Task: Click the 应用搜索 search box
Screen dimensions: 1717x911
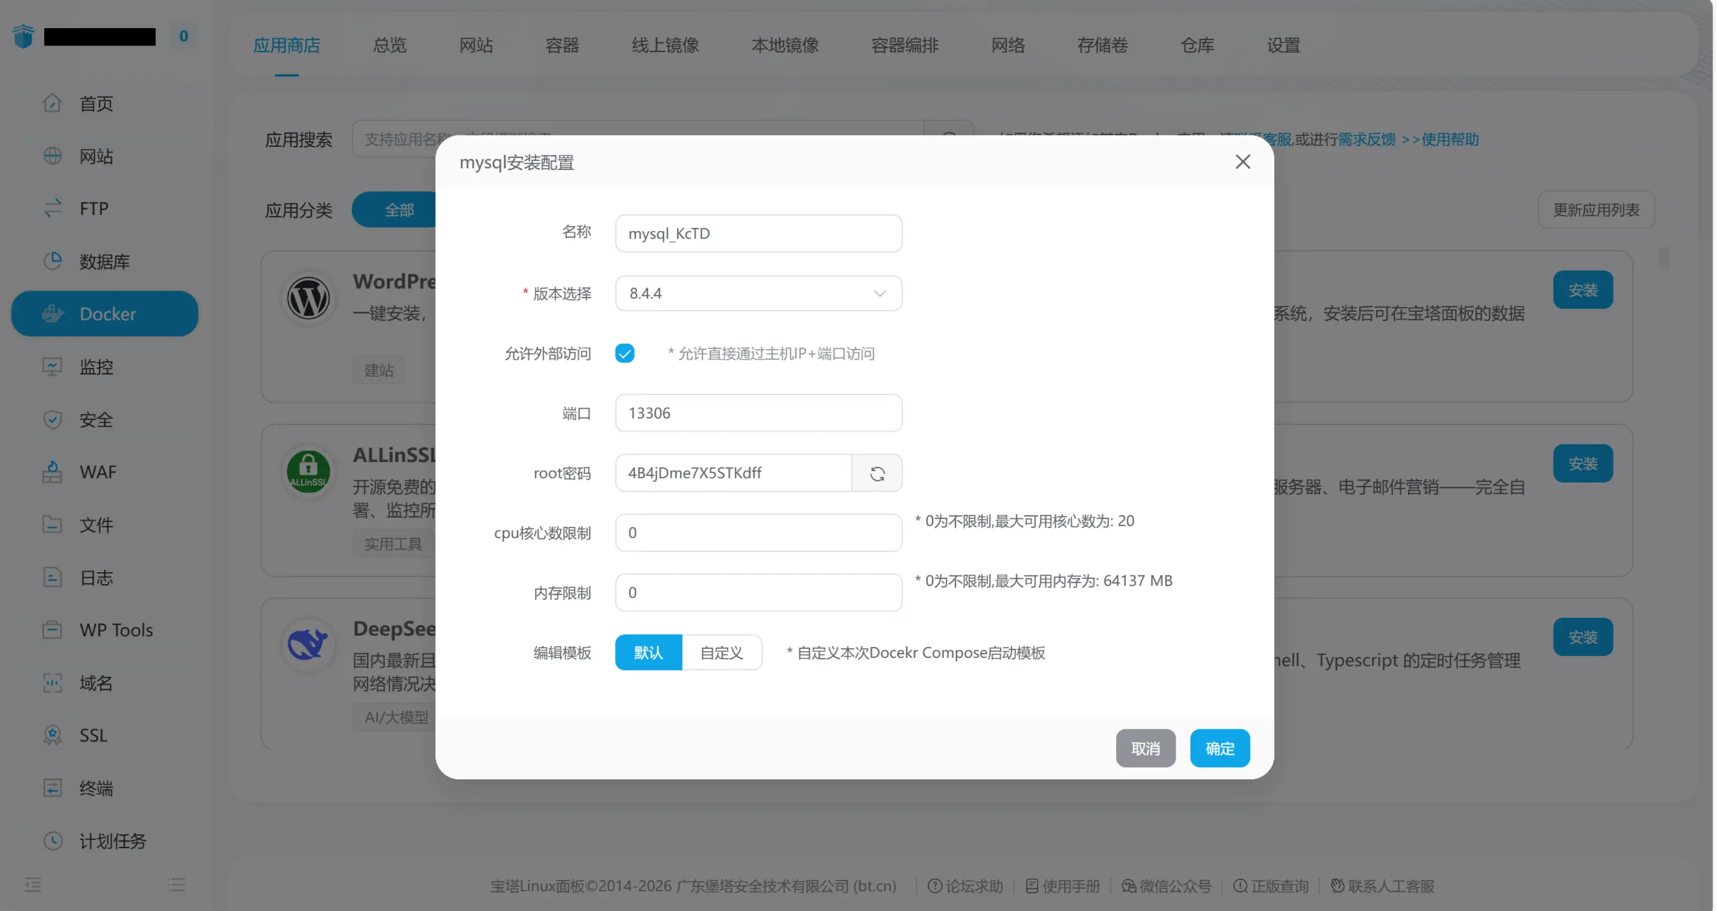Action: 637,139
